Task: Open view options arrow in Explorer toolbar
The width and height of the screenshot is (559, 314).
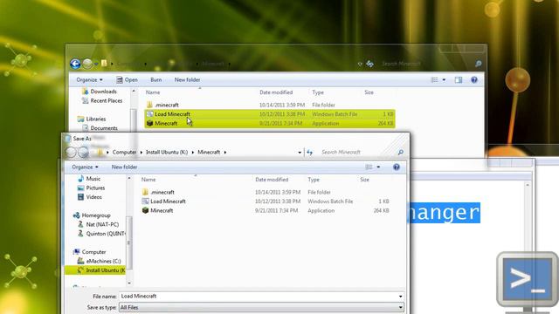Action: (444, 79)
